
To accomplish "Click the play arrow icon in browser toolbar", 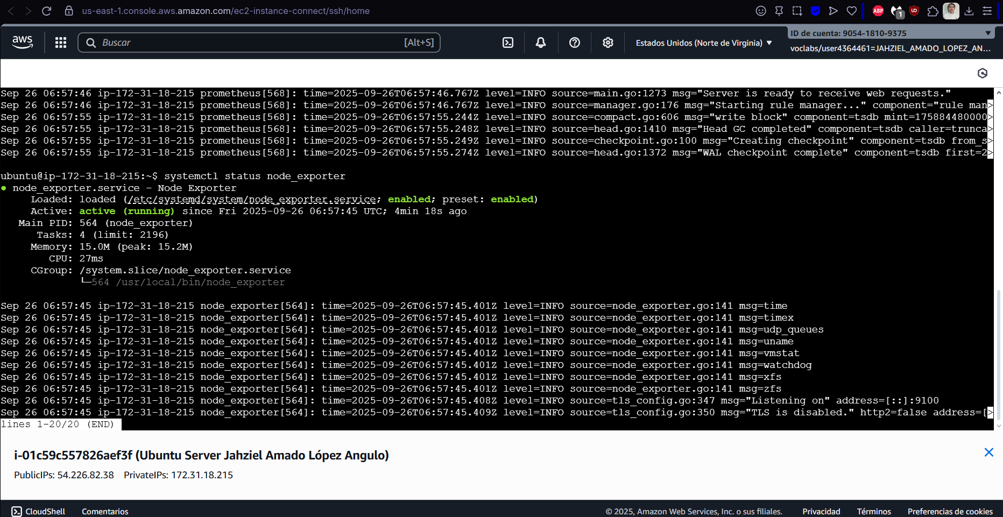I will 833,11.
